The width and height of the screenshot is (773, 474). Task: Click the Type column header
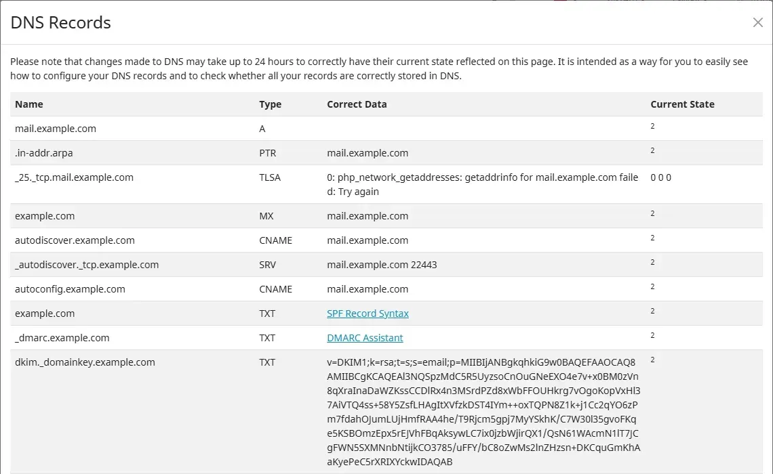[x=270, y=104]
